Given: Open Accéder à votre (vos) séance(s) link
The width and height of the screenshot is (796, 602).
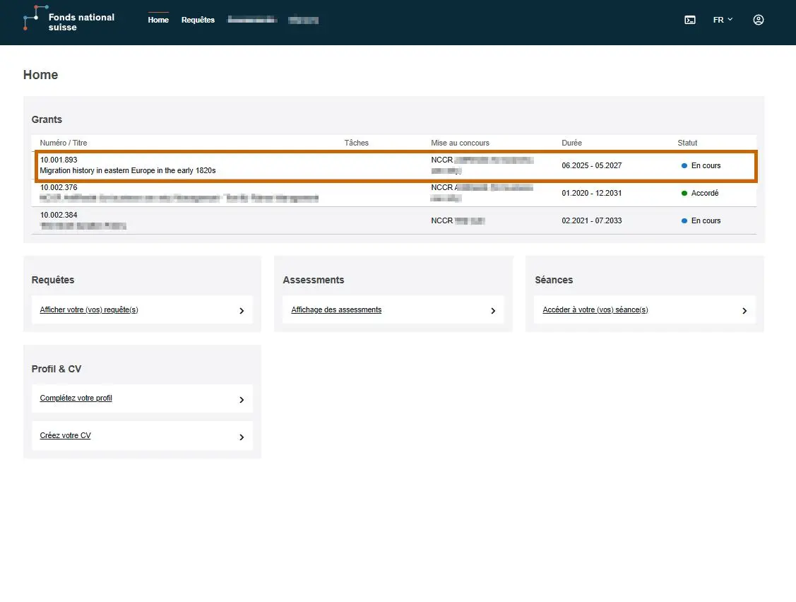Looking at the screenshot, I should [x=595, y=309].
